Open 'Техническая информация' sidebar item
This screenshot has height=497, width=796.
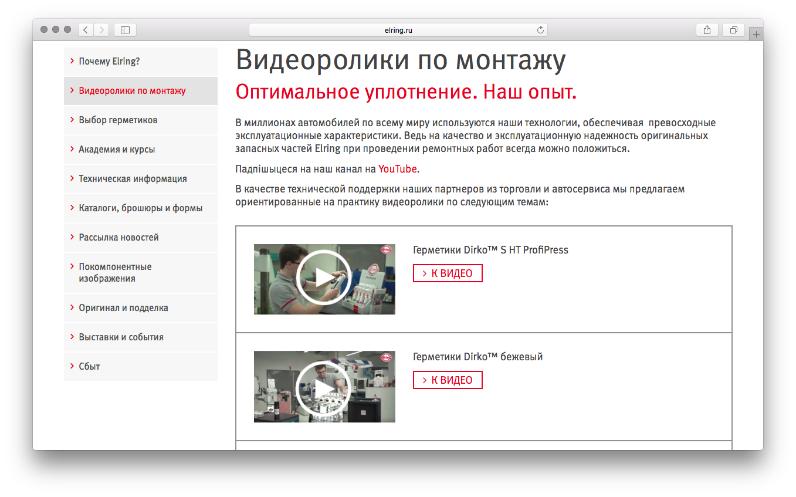(141, 179)
